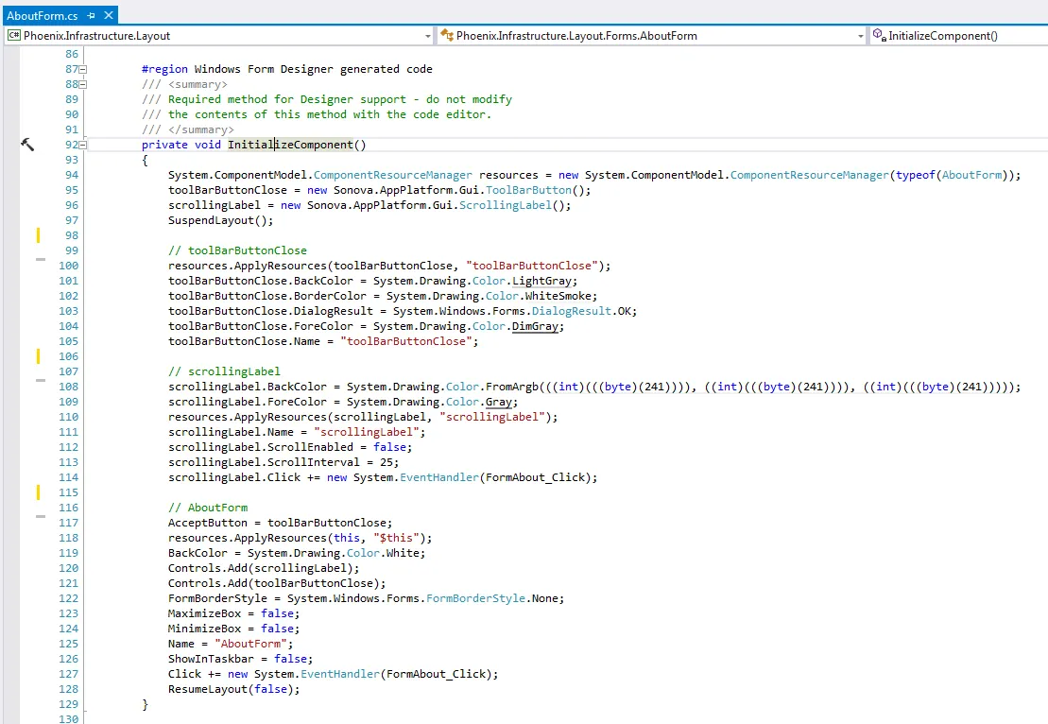Screen dimensions: 1048x724
Task: Click 'MinimizeBox' property
Action: [x=204, y=629]
